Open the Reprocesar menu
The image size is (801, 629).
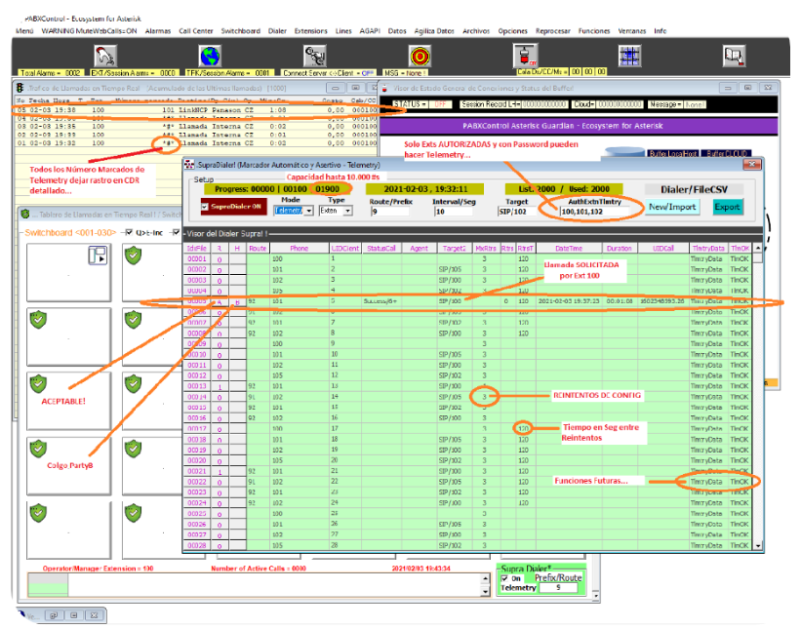[553, 31]
